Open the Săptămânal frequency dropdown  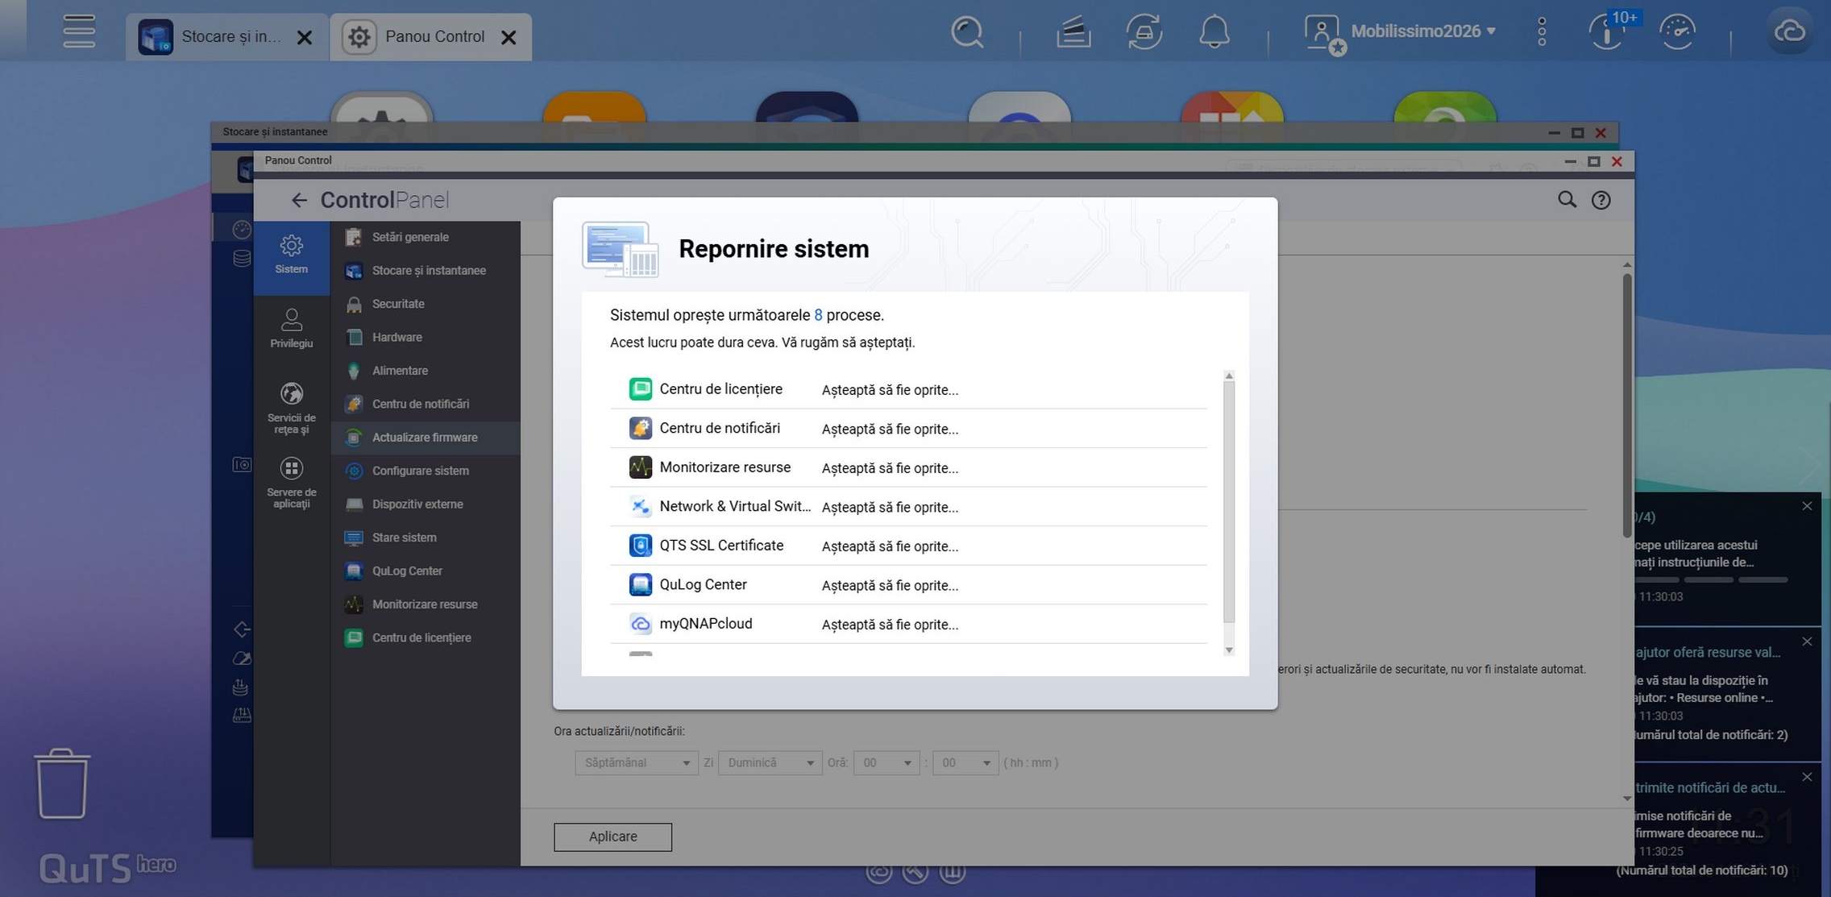(x=636, y=762)
